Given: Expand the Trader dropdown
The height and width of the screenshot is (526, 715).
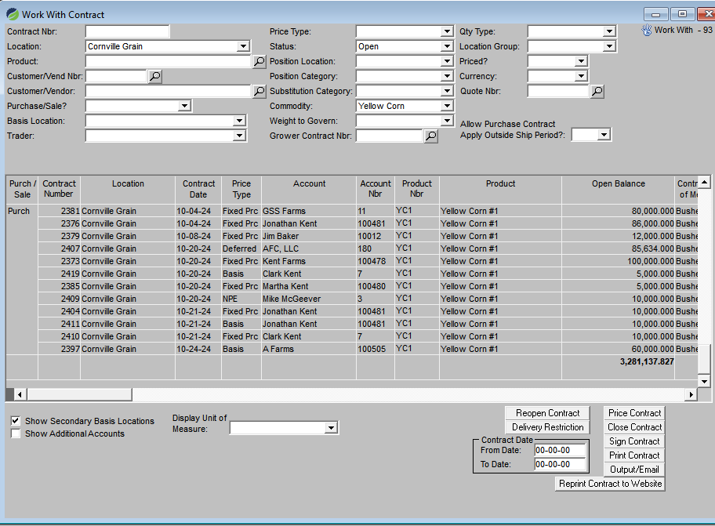Looking at the screenshot, I should tap(239, 136).
